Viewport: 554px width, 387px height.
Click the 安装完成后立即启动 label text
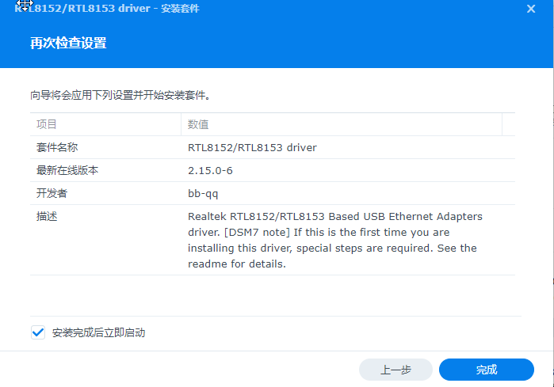[x=98, y=332]
